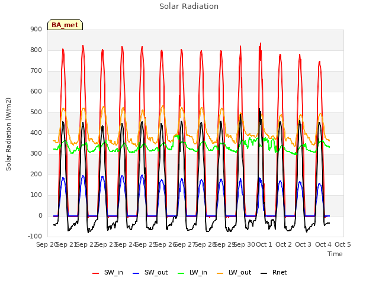
Task: Click the black Rnet legend swatch
Action: pos(264,273)
